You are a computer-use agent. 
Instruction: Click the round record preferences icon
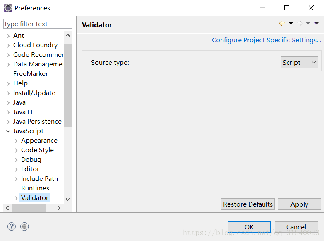click(x=24, y=226)
